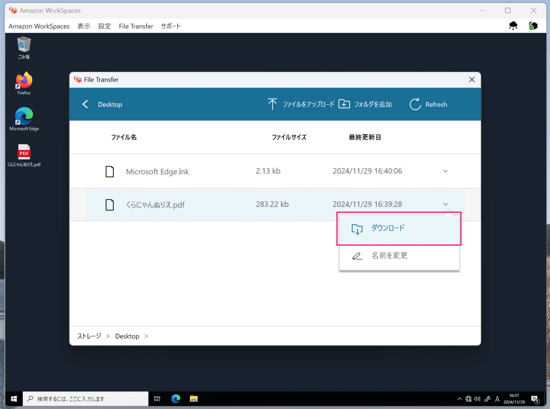Click the Windows search box
Image resolution: width=550 pixels, height=409 pixels.
pos(86,399)
